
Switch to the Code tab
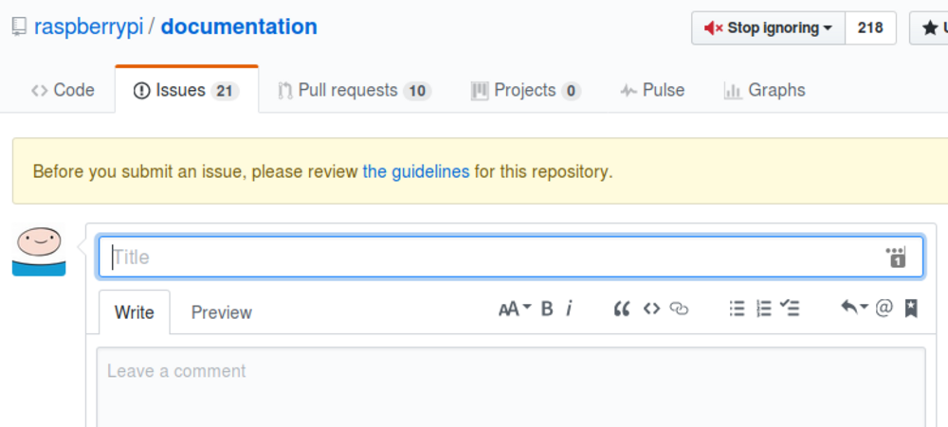63,91
